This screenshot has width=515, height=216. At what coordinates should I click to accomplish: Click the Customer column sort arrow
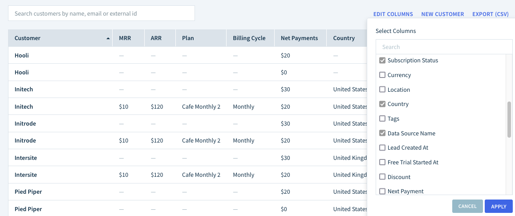click(108, 38)
